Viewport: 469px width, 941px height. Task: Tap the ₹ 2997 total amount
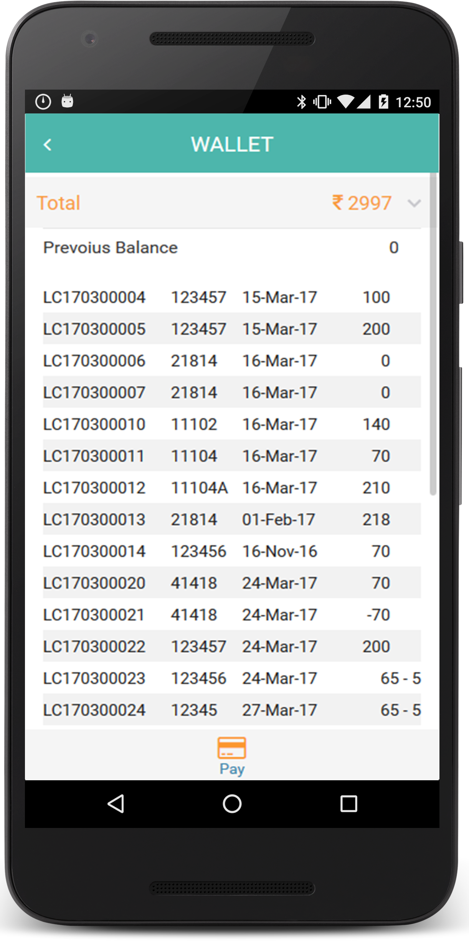(362, 203)
